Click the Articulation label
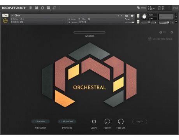179x140 pixels. (x=40, y=128)
